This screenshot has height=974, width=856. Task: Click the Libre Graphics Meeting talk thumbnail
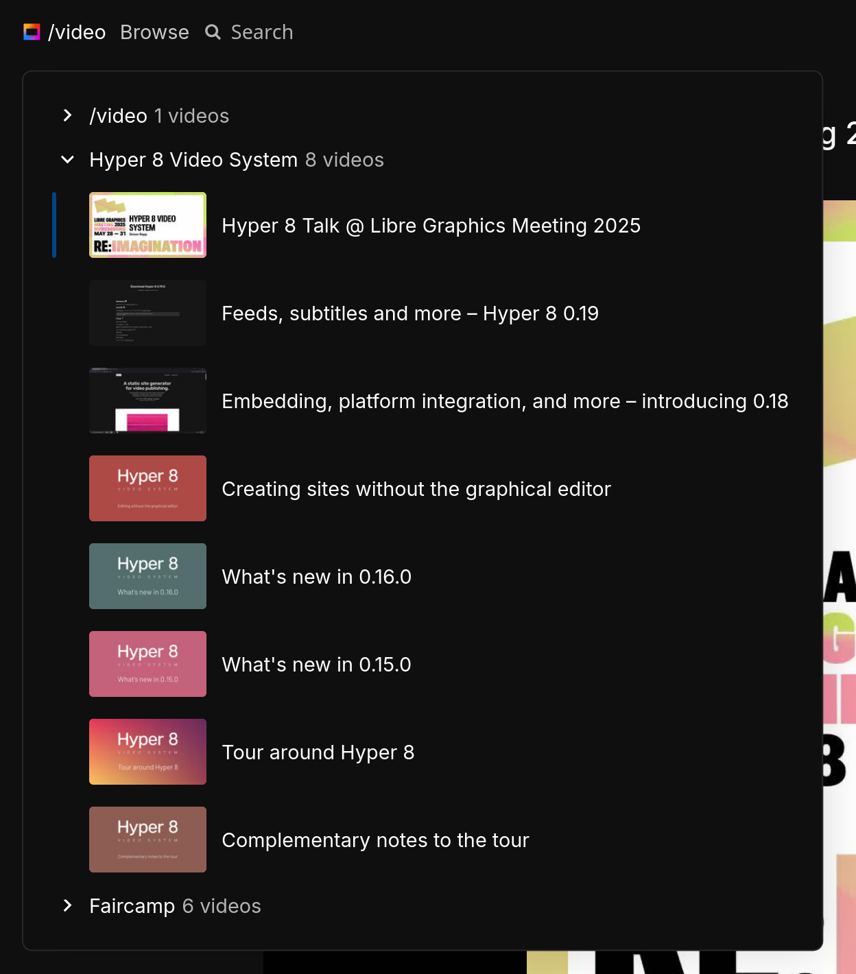click(147, 226)
